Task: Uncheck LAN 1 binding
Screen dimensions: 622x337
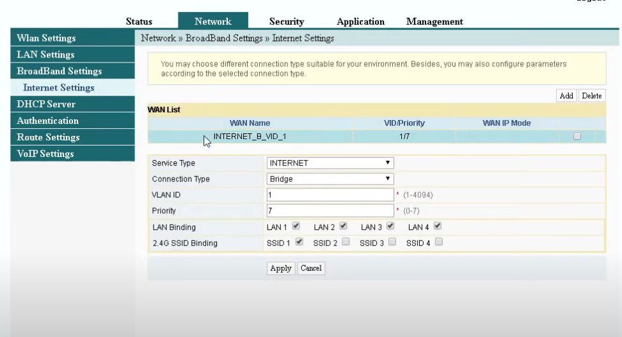Action: pos(296,226)
